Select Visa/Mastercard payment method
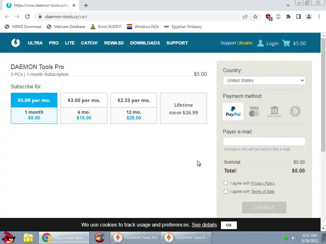This screenshot has width=326, height=244. click(254, 112)
